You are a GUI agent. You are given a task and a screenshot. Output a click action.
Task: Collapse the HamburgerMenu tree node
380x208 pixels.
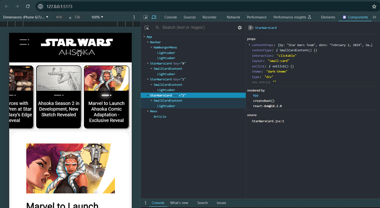pyautogui.click(x=151, y=47)
